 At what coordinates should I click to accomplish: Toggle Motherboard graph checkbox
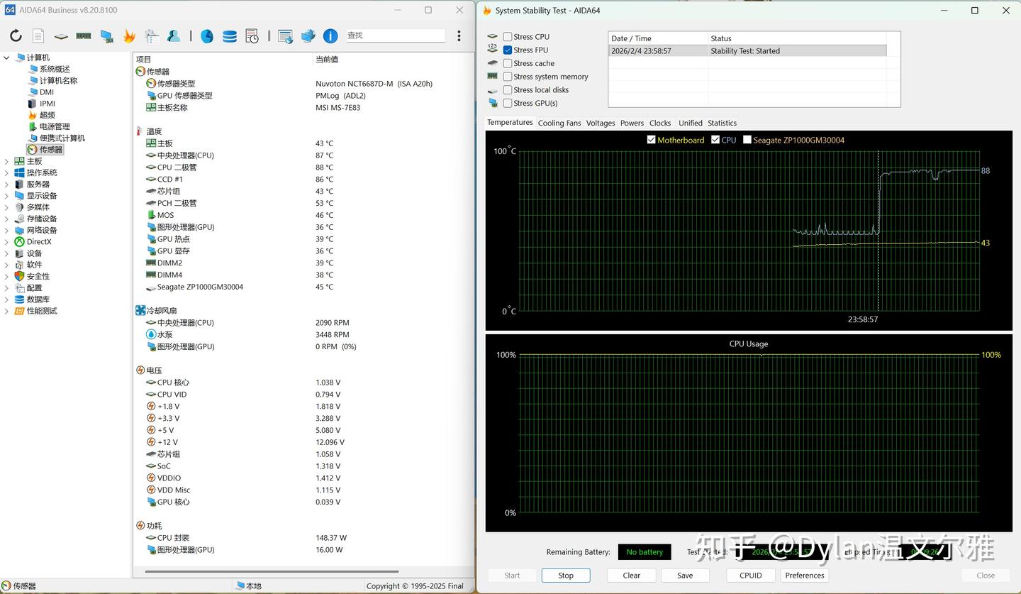pyautogui.click(x=651, y=140)
